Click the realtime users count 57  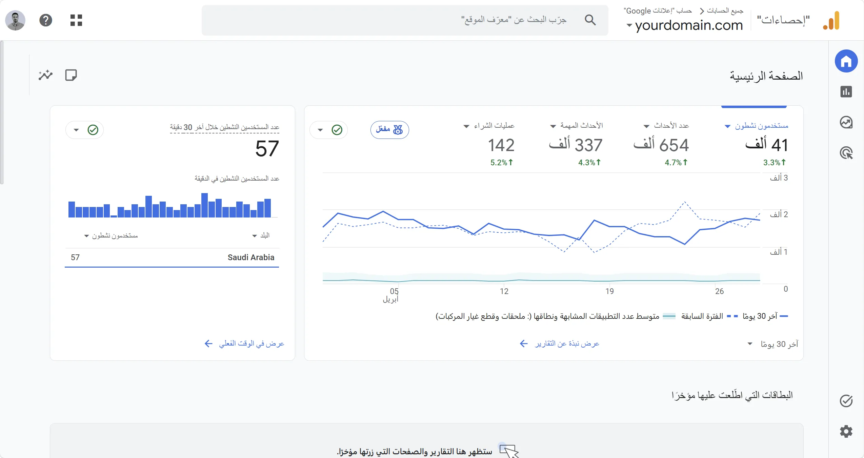pyautogui.click(x=267, y=149)
